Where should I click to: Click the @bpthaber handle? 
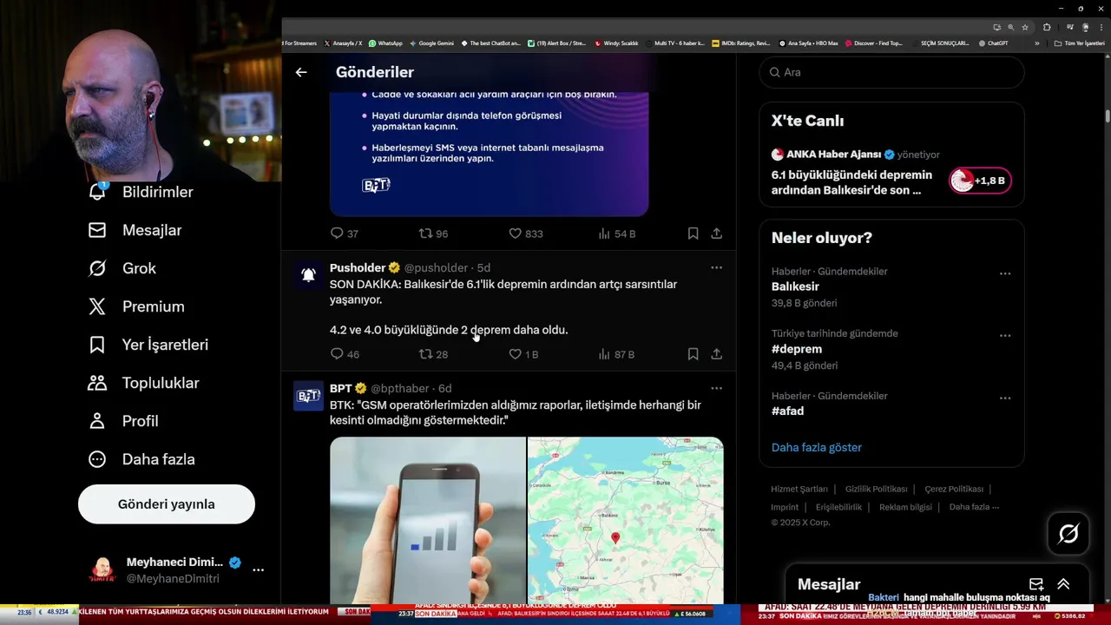pyautogui.click(x=400, y=388)
